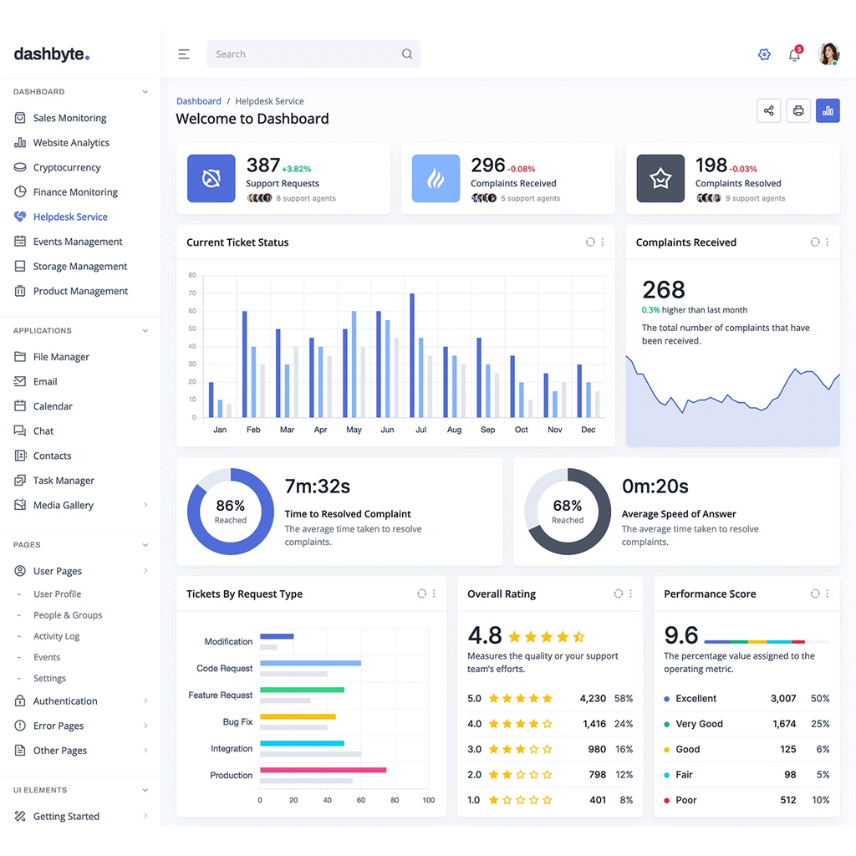Expand the Authentication submenu arrow
The width and height of the screenshot is (856, 856).
point(145,701)
